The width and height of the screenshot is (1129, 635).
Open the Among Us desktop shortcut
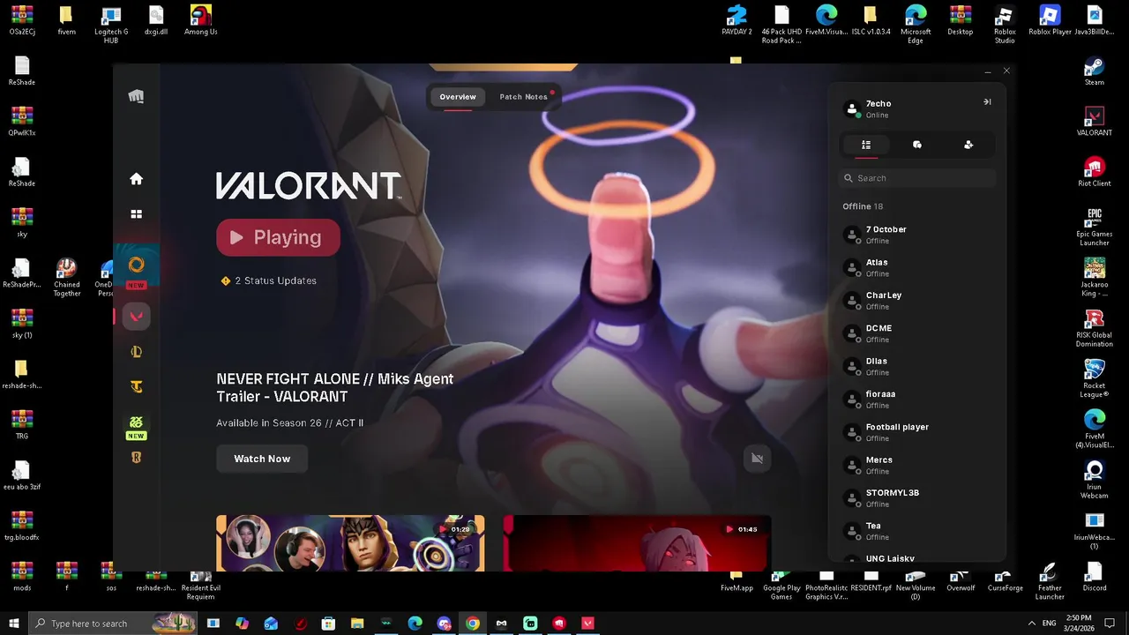[x=201, y=20]
